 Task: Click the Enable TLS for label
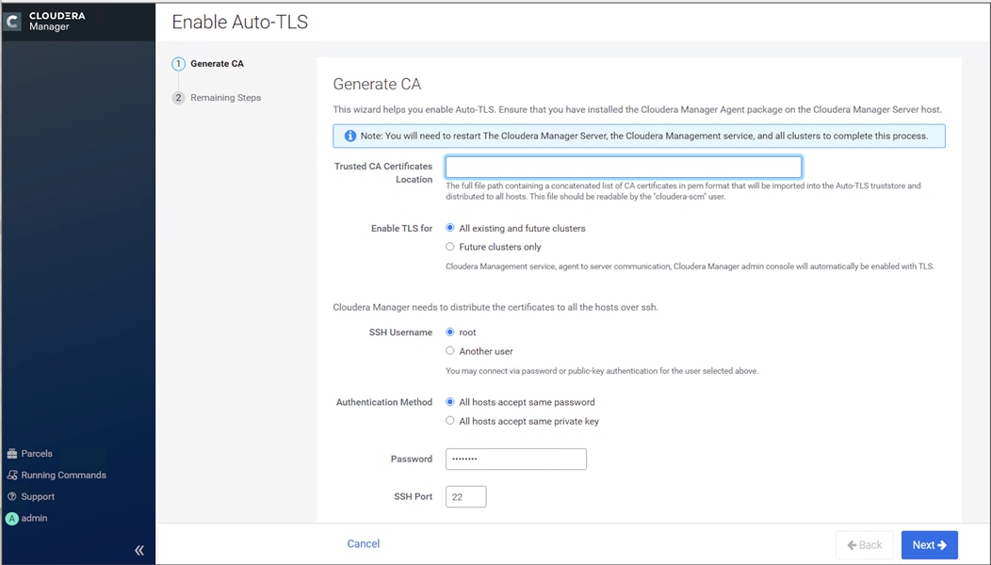tap(402, 229)
